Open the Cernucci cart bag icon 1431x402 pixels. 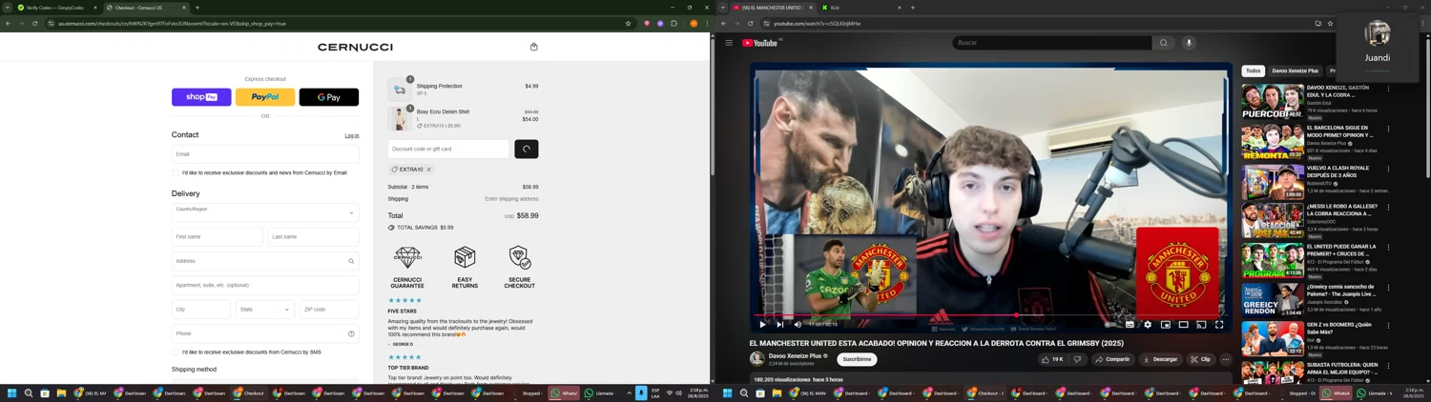pyautogui.click(x=533, y=47)
